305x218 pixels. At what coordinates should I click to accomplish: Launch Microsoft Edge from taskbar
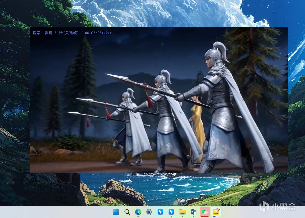click(x=138, y=212)
